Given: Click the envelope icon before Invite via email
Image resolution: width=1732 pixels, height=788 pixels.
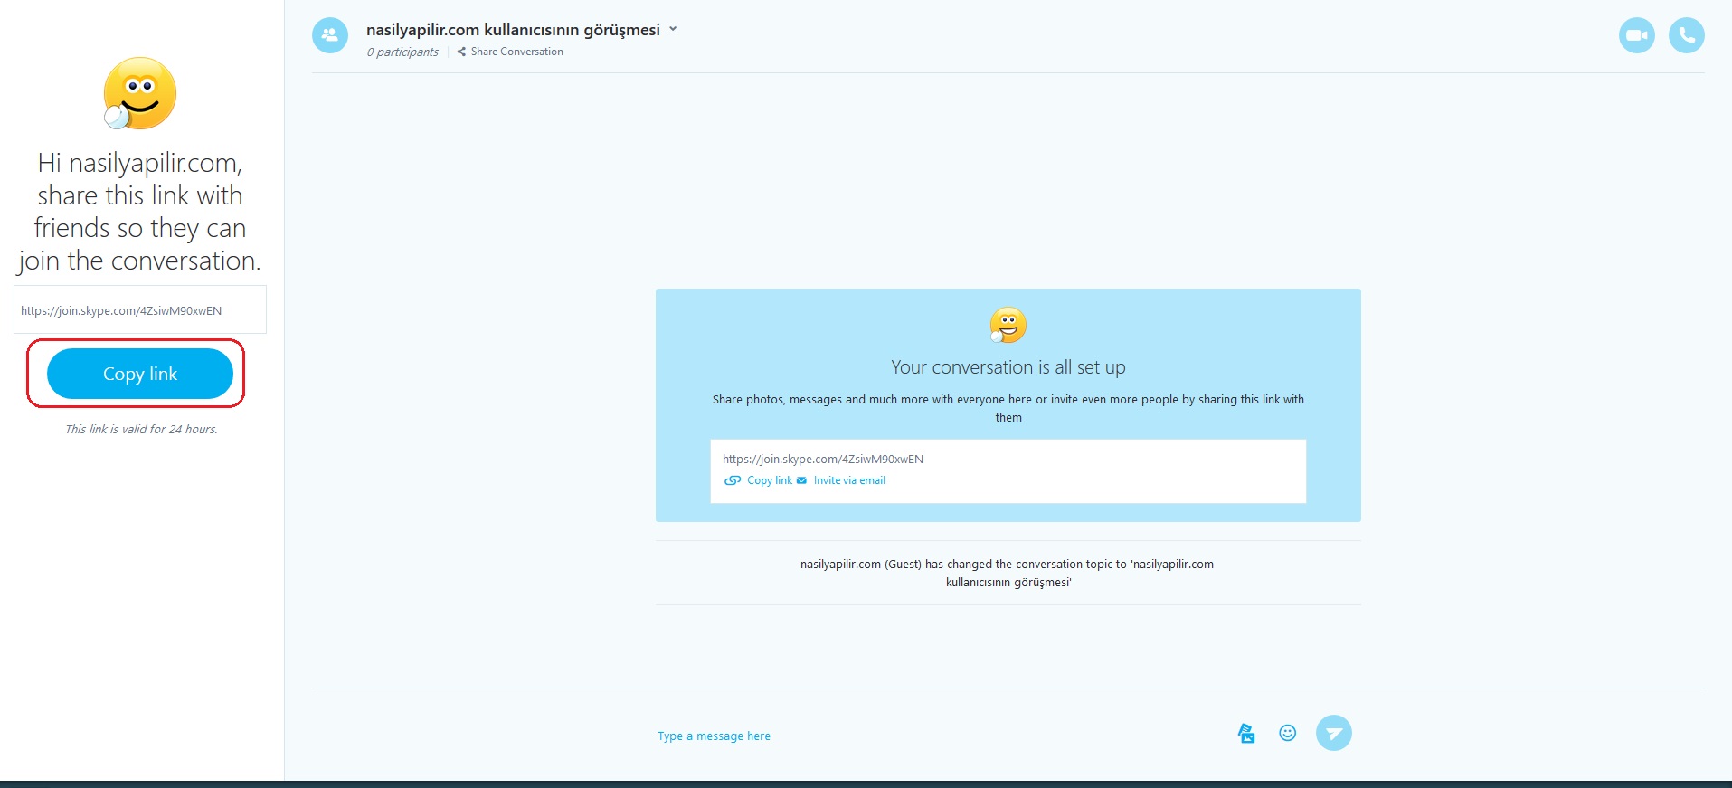Looking at the screenshot, I should (x=801, y=480).
